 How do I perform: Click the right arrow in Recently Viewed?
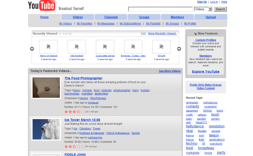click(179, 49)
